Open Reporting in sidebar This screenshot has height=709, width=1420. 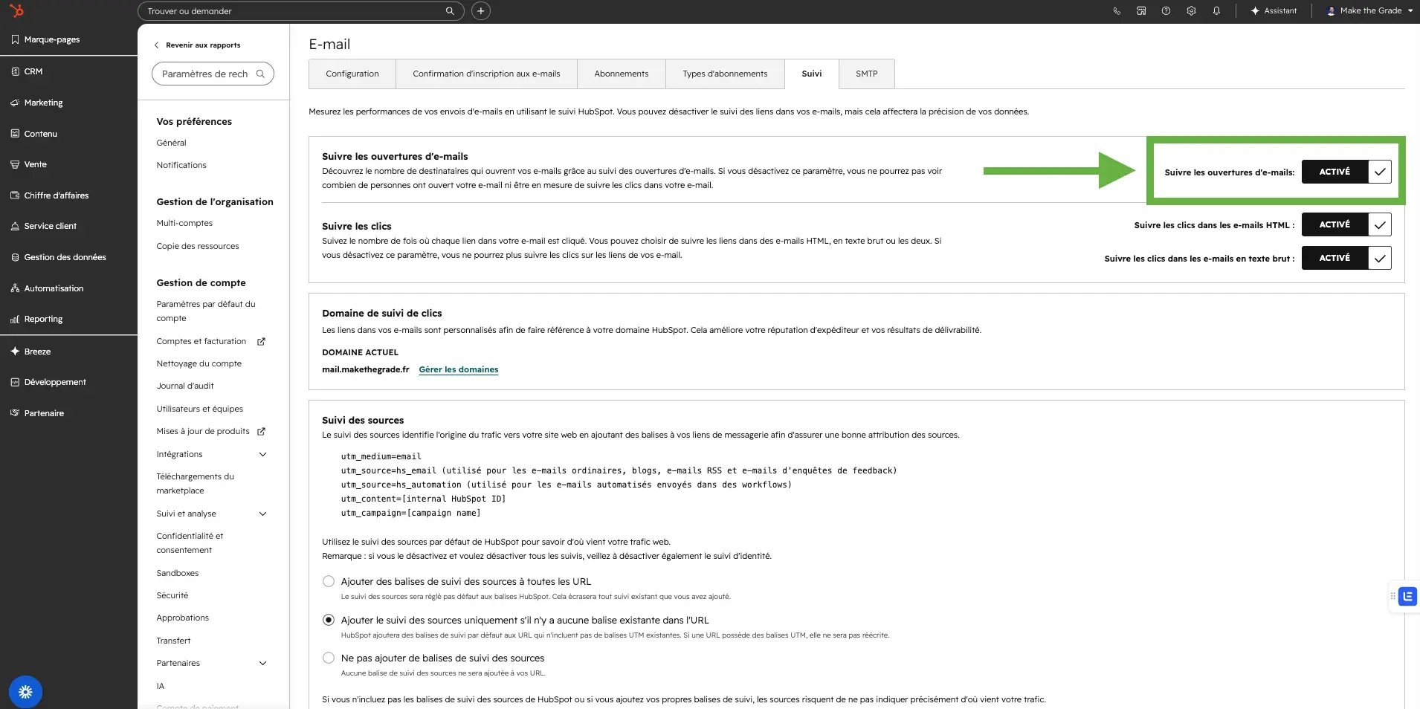tap(36, 319)
